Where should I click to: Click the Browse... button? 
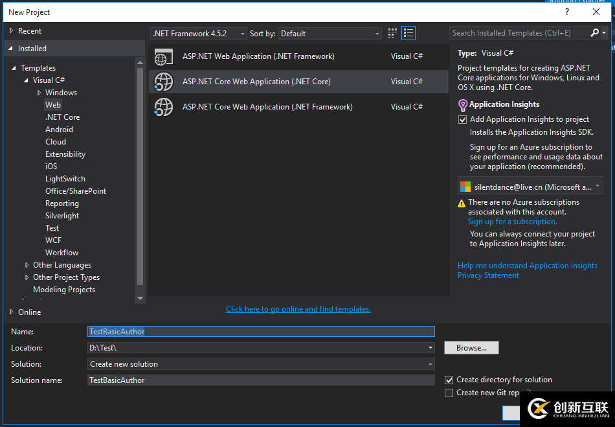coord(471,348)
